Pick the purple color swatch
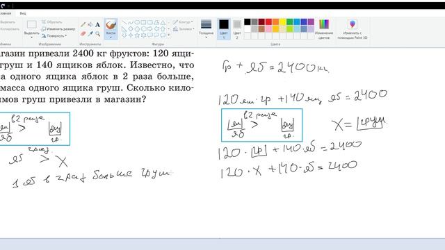 311,22
